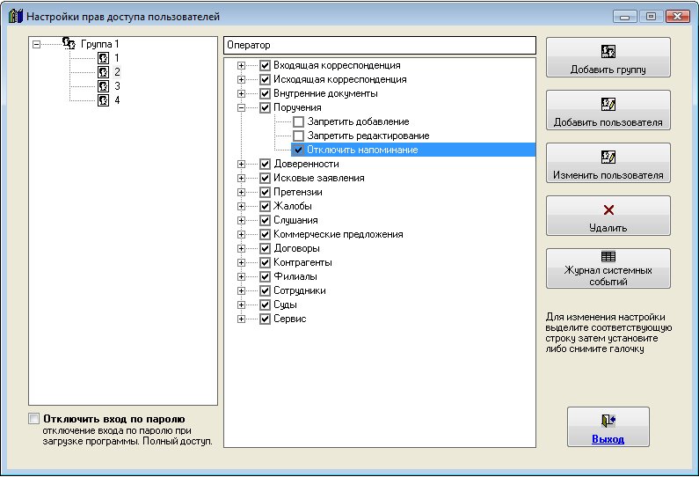699x477 pixels.
Task: Check Запретить добавление checkbox
Action: point(299,121)
